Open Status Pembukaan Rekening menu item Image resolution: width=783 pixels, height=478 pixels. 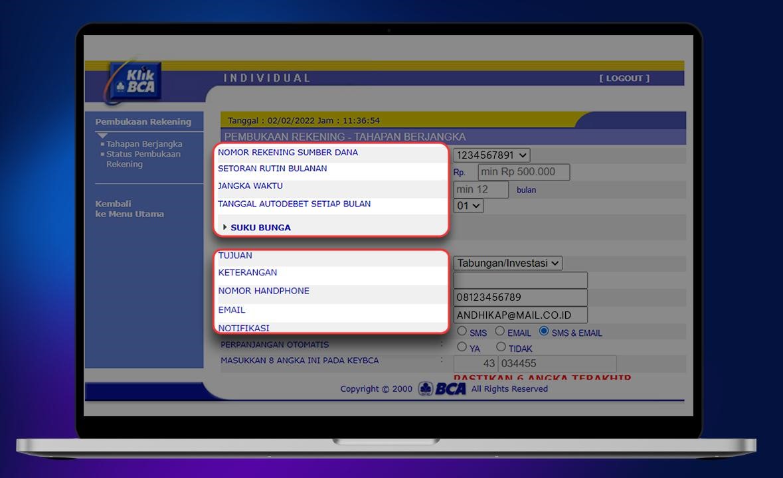143,159
